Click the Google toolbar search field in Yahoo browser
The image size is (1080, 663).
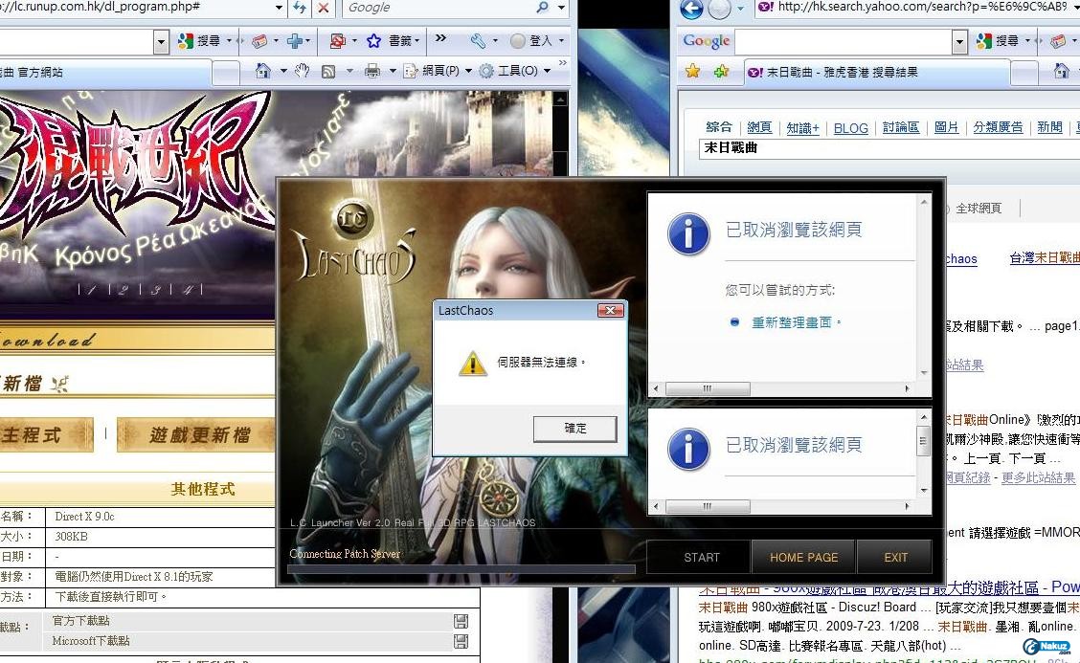844,42
